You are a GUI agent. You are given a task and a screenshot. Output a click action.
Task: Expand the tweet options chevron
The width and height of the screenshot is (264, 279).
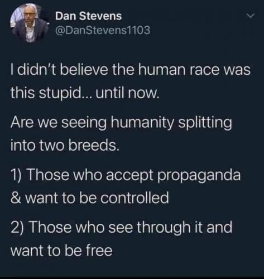[251, 16]
